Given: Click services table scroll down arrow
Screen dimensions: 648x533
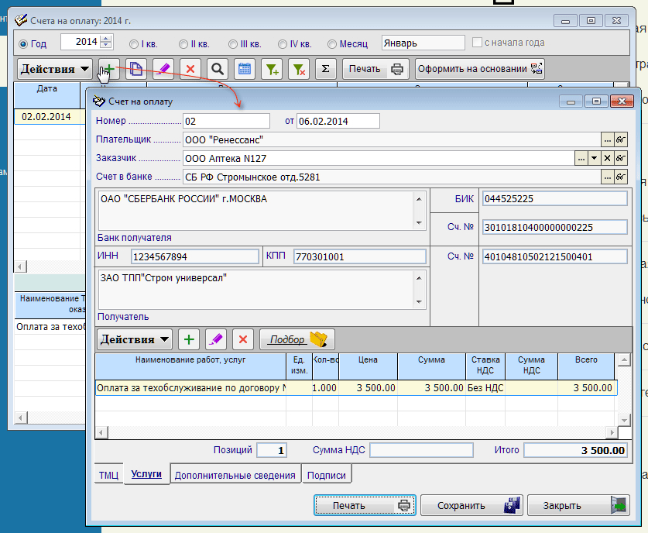Looking at the screenshot, I should coord(624,420).
